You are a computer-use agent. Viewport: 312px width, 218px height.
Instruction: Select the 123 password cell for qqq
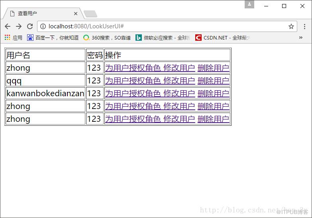pos(95,80)
